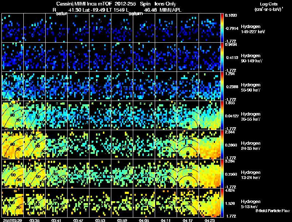This screenshot has height=222, width=292.
Task: Open the 04:23 panel for Hydrogen 24-35 keV
Action: 210,144
